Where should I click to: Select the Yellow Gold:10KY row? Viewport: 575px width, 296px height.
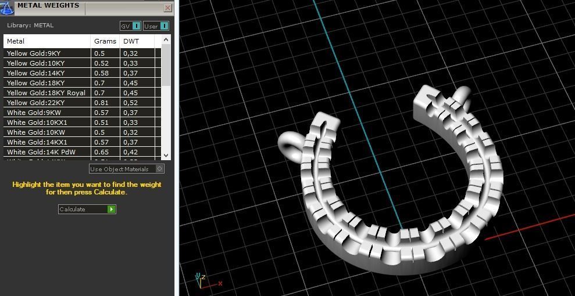click(x=82, y=63)
